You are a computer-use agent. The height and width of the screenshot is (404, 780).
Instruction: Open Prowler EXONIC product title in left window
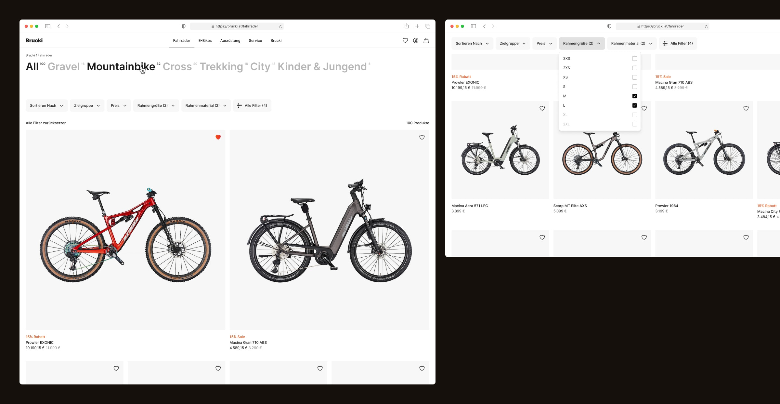tap(40, 343)
